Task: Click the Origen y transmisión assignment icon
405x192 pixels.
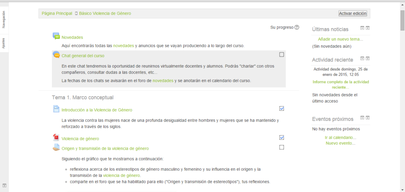Action: (x=56, y=148)
